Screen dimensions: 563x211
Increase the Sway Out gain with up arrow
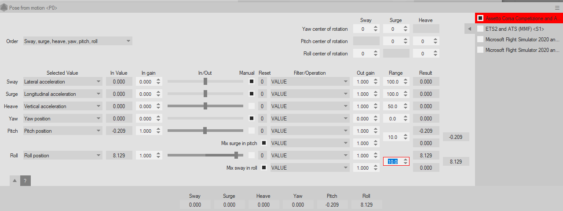(x=375, y=80)
